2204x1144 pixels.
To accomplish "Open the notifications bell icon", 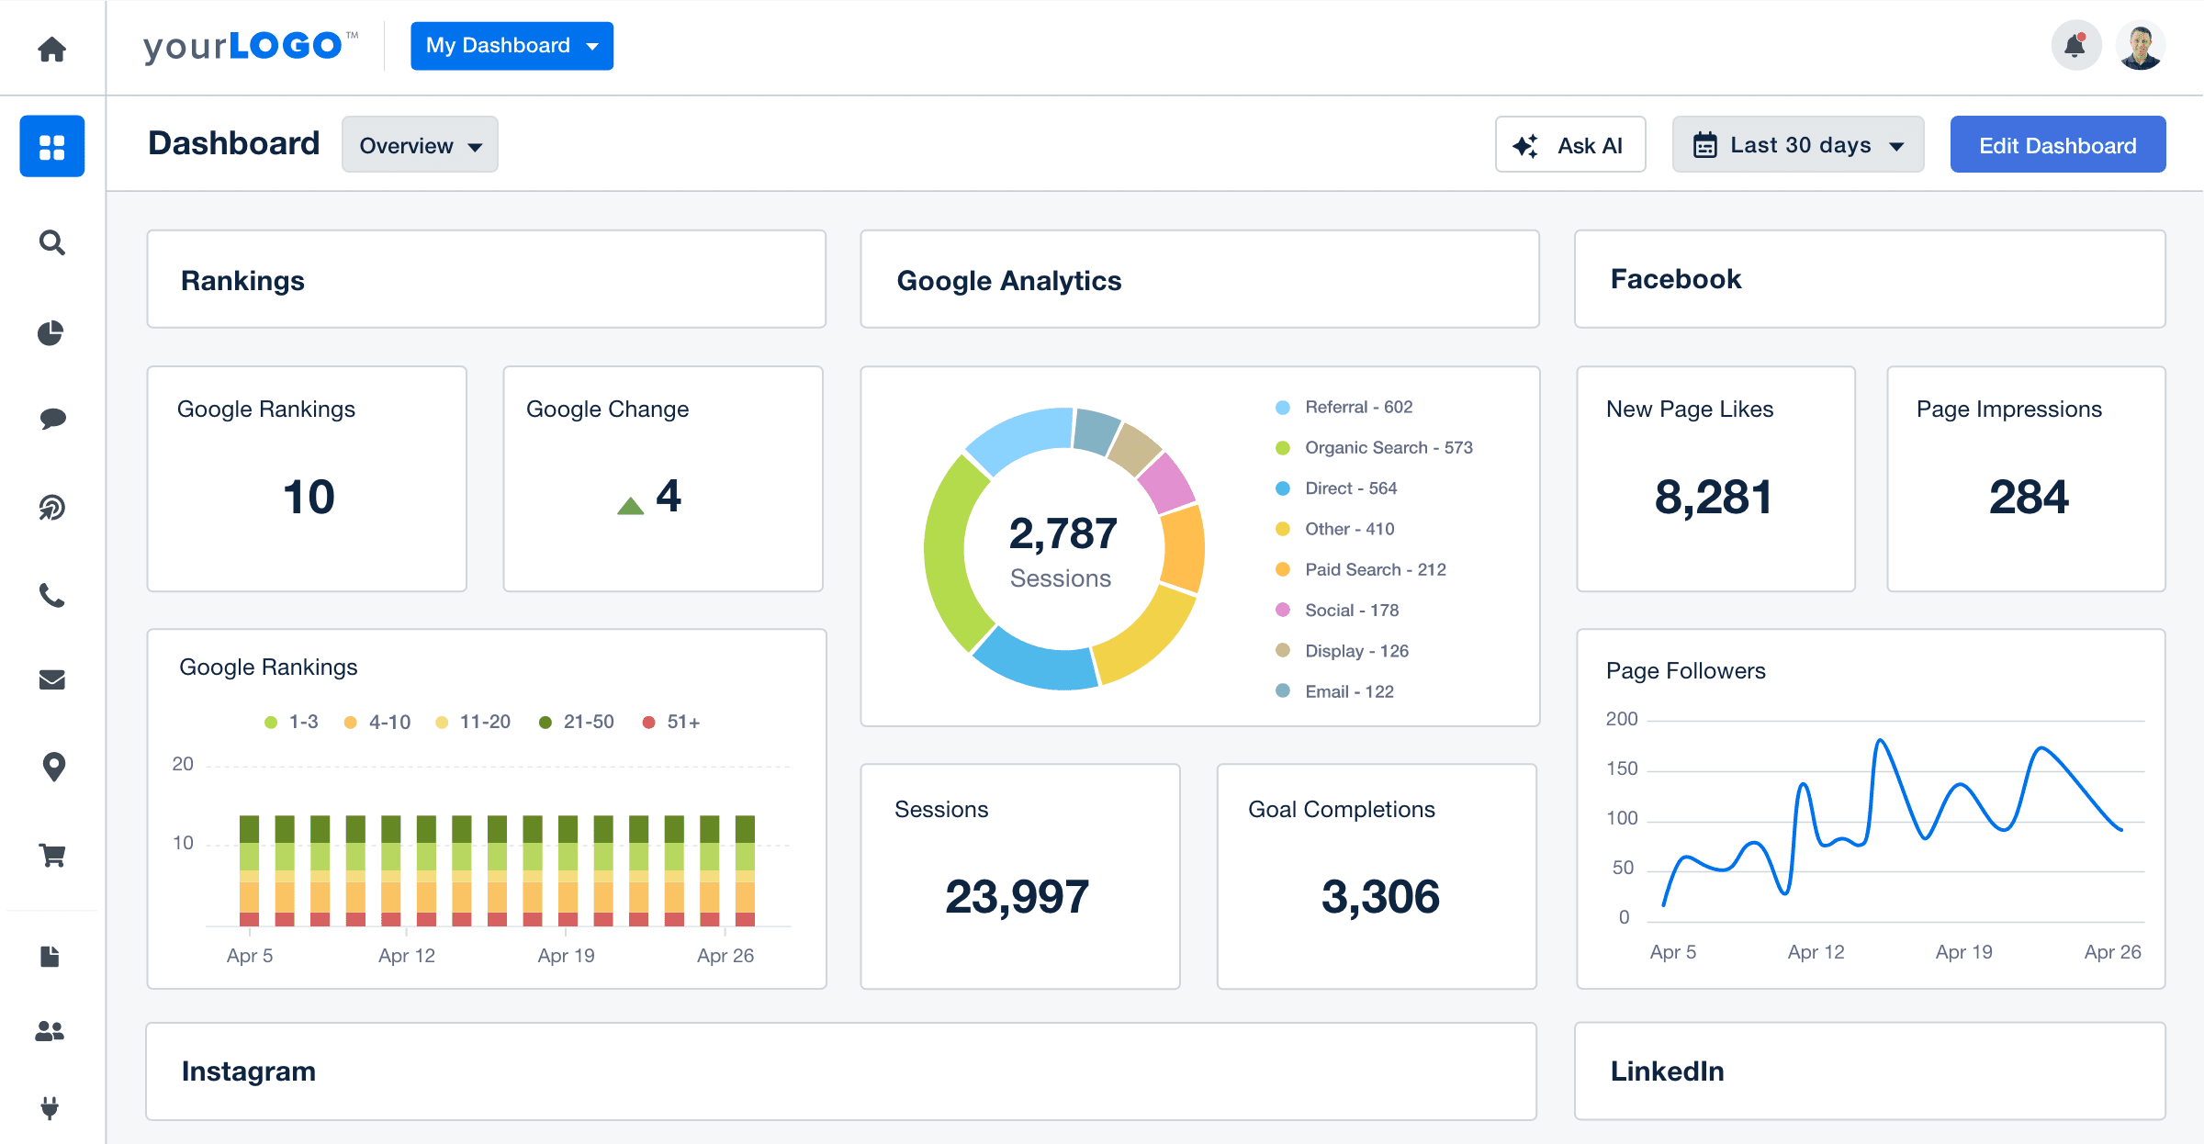I will coord(2075,45).
